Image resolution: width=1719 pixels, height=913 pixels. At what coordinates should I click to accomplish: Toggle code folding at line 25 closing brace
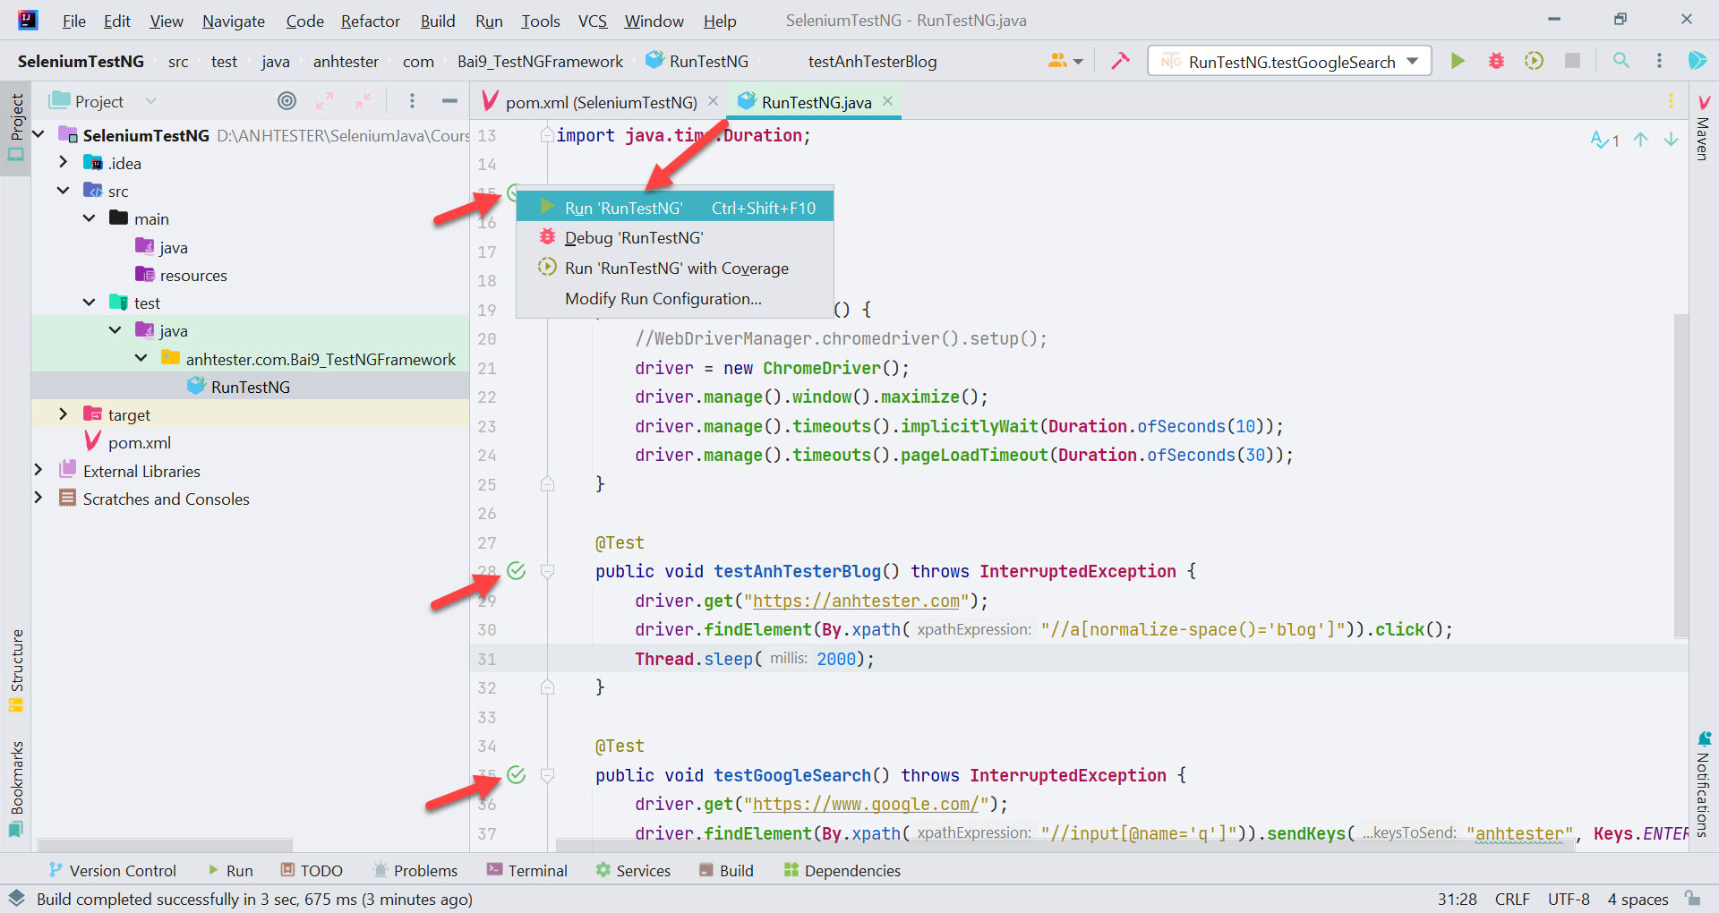tap(547, 484)
